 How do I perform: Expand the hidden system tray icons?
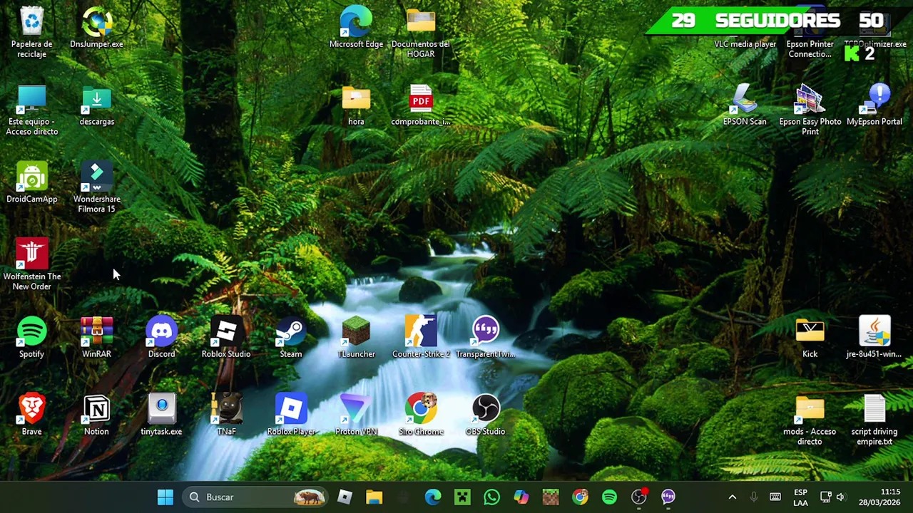[732, 497]
